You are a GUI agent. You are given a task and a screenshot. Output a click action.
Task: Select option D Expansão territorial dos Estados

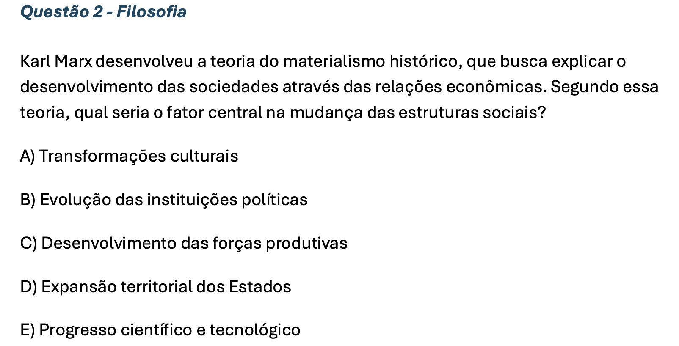coord(155,287)
